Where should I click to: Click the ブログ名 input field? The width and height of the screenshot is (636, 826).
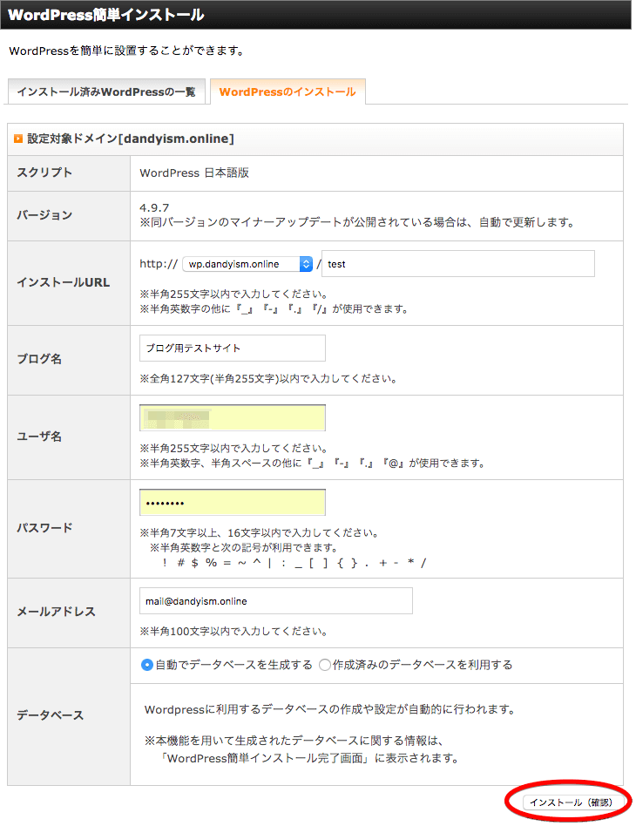[233, 348]
